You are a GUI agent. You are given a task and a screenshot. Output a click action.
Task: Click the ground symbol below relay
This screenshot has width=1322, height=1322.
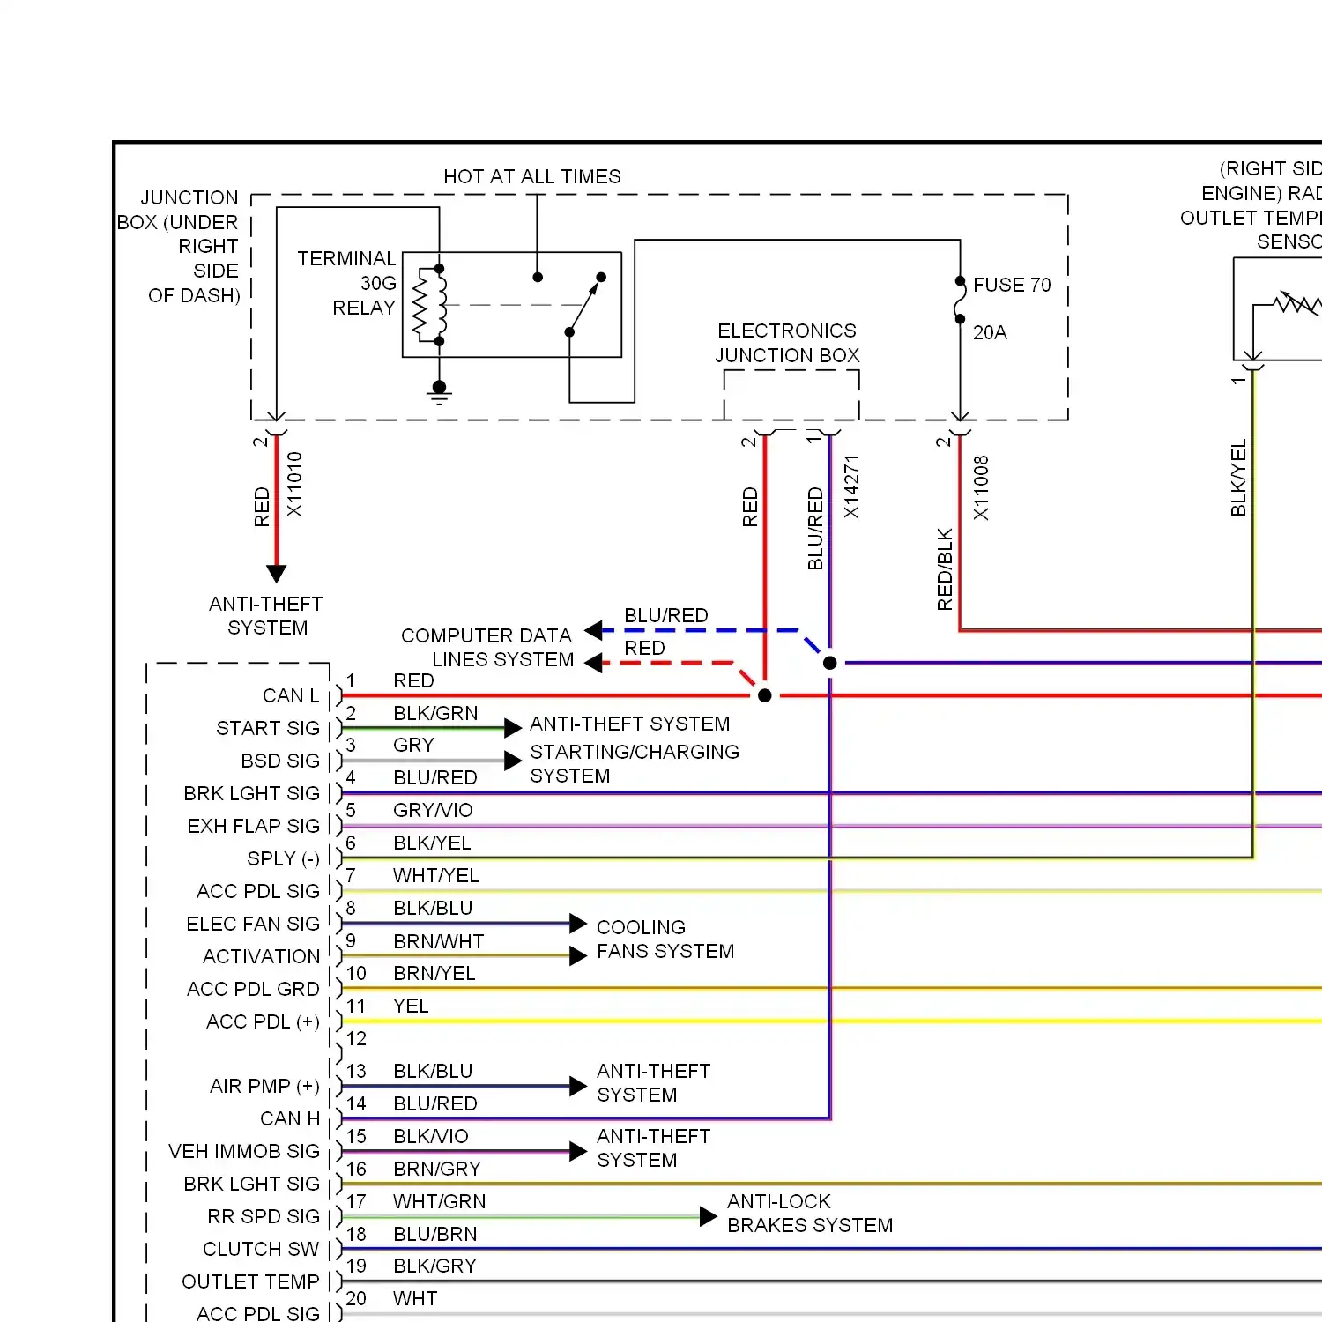click(x=439, y=392)
